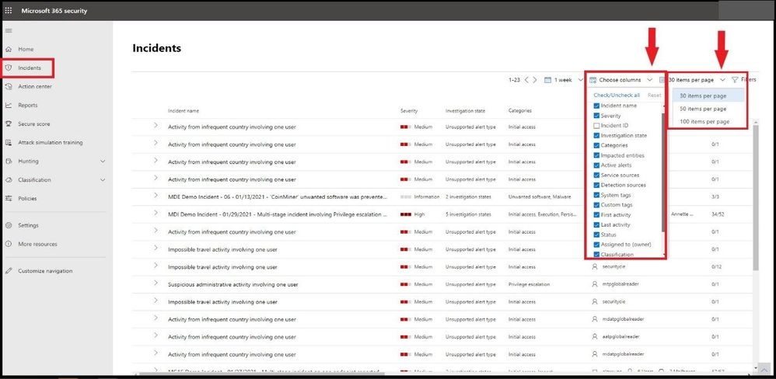
Task: Uncheck the Categories column checkbox
Action: (x=596, y=145)
